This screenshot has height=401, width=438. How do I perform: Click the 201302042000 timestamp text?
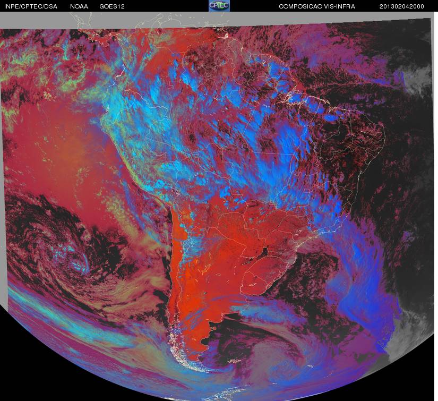click(402, 6)
